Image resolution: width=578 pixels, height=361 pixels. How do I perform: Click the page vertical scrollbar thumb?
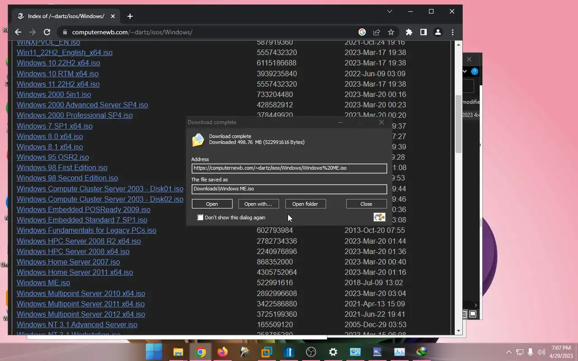pos(458,124)
